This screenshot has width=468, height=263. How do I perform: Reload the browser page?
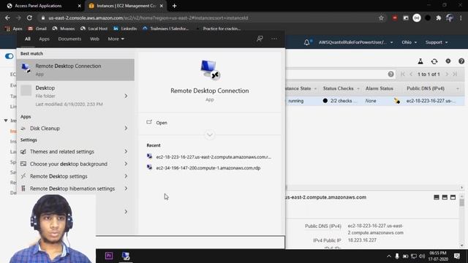point(29,18)
